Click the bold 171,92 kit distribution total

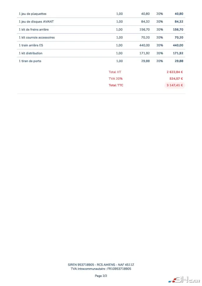(178, 53)
